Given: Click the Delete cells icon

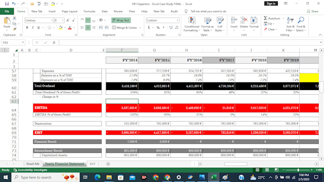Looking at the screenshot, I should [x=244, y=20].
